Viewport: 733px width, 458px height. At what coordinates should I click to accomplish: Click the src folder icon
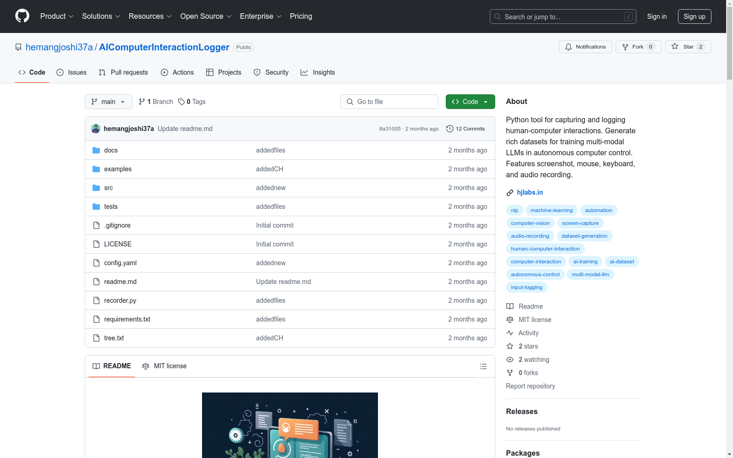[96, 188]
